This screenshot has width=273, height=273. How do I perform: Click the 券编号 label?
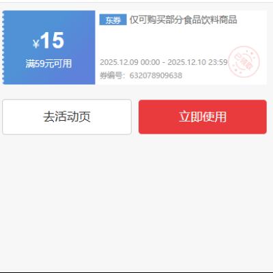[111, 75]
